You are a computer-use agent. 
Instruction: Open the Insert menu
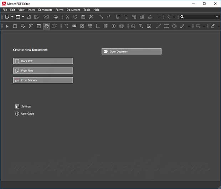[x=31, y=10]
